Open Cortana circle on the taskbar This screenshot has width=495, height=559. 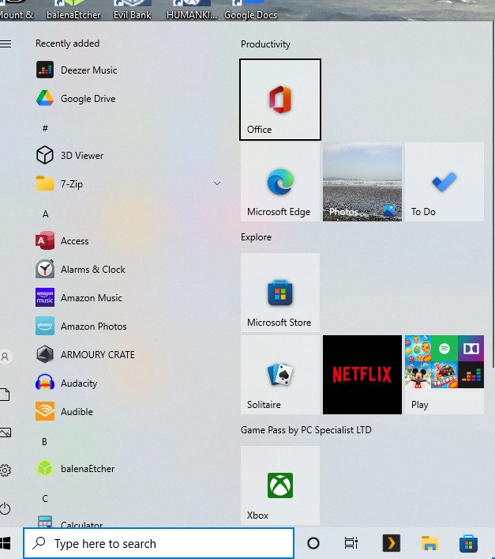(313, 543)
